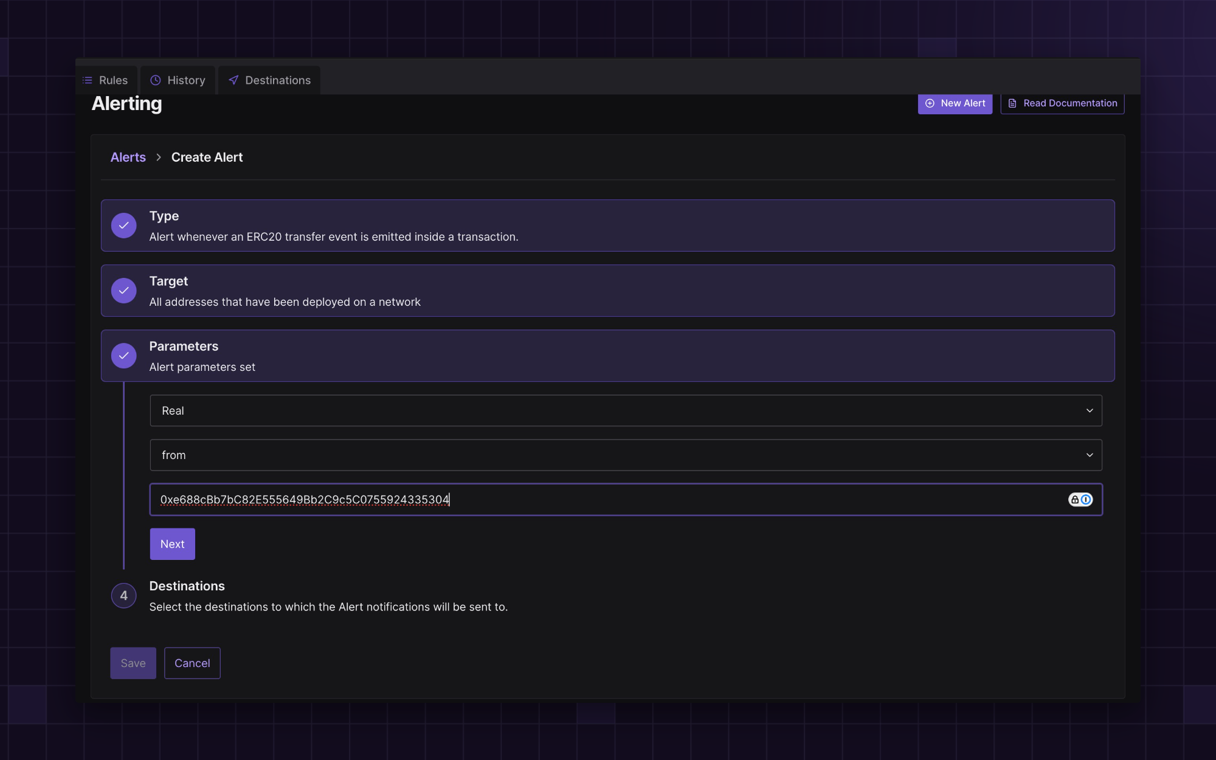Click the Target step checkmark circle
1216x760 pixels.
pos(123,291)
